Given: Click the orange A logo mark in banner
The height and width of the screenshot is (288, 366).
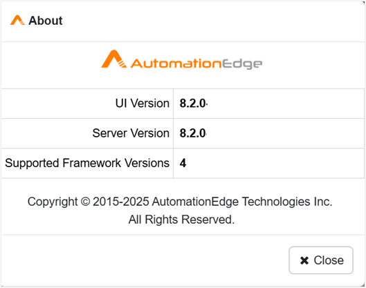Looking at the screenshot, I should 114,59.
